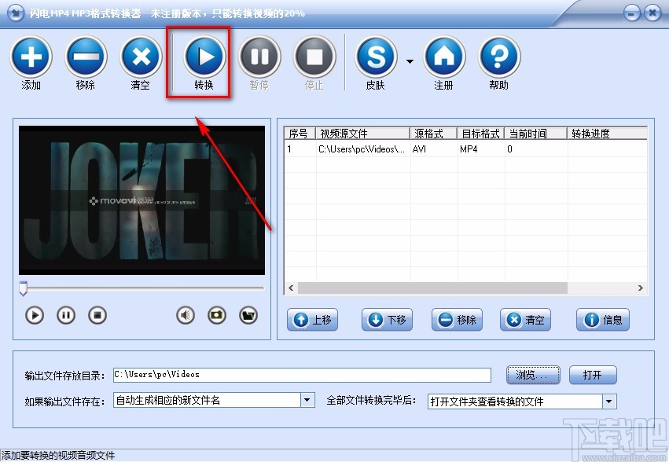Start conversion with the 转换 icon
The image size is (669, 462).
point(203,55)
